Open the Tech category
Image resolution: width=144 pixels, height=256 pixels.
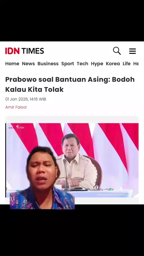click(82, 64)
